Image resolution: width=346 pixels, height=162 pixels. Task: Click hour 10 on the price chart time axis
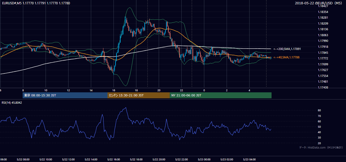(46, 90)
